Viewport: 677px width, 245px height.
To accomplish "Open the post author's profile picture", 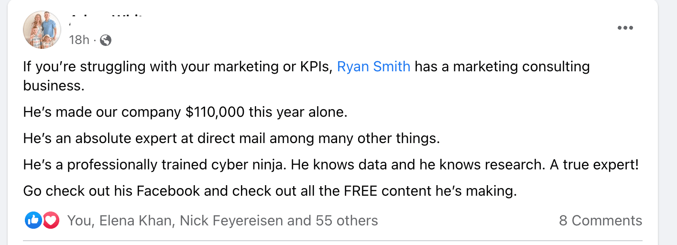I will (42, 30).
